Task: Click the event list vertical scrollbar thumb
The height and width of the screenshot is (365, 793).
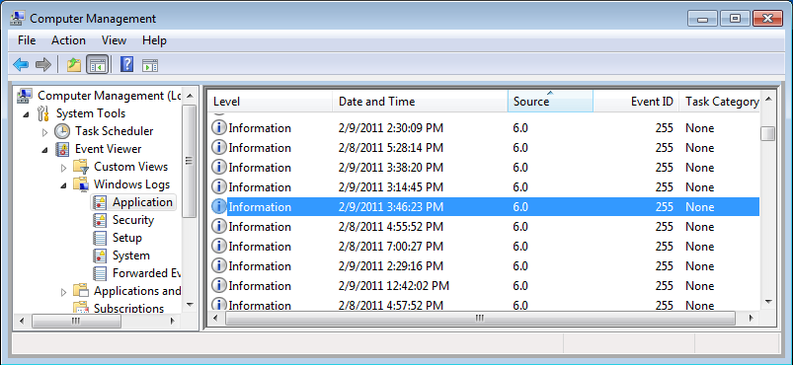Action: pyautogui.click(x=768, y=133)
